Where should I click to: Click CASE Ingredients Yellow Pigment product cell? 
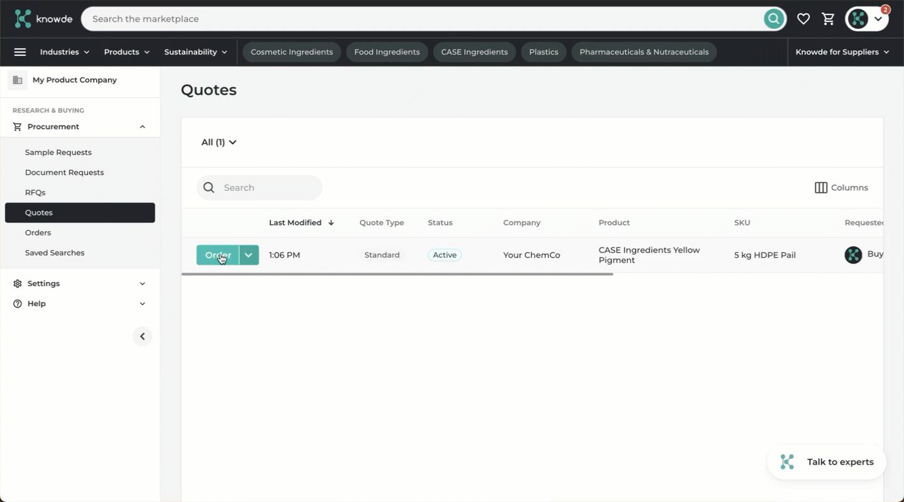click(x=649, y=255)
